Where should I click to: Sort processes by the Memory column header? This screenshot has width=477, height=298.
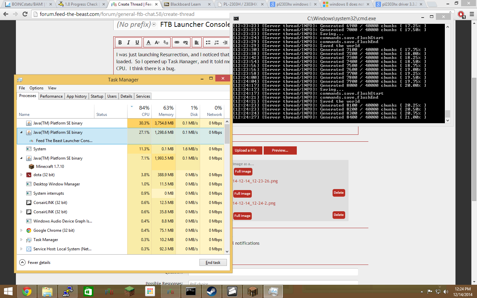point(164,111)
